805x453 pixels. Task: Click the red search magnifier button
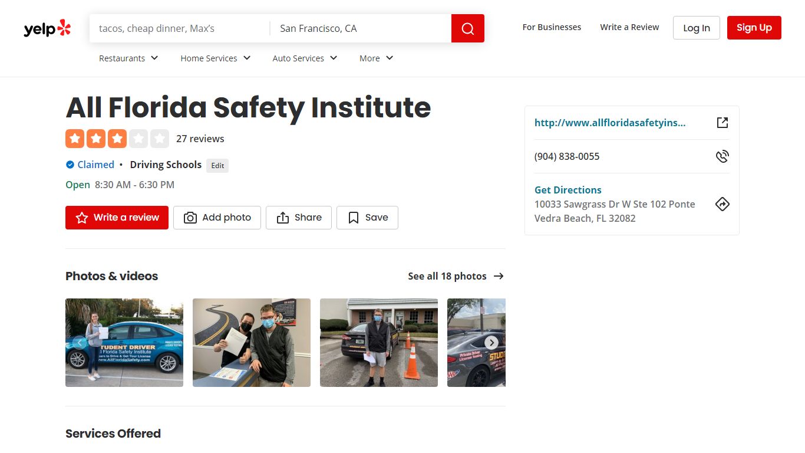468,28
